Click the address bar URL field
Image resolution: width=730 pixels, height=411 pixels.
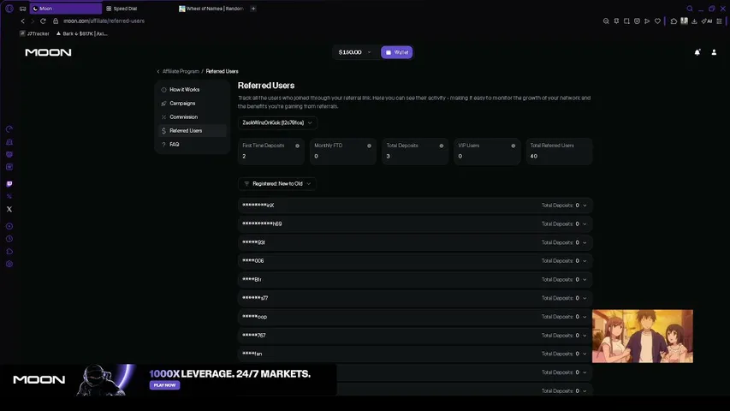pos(104,21)
